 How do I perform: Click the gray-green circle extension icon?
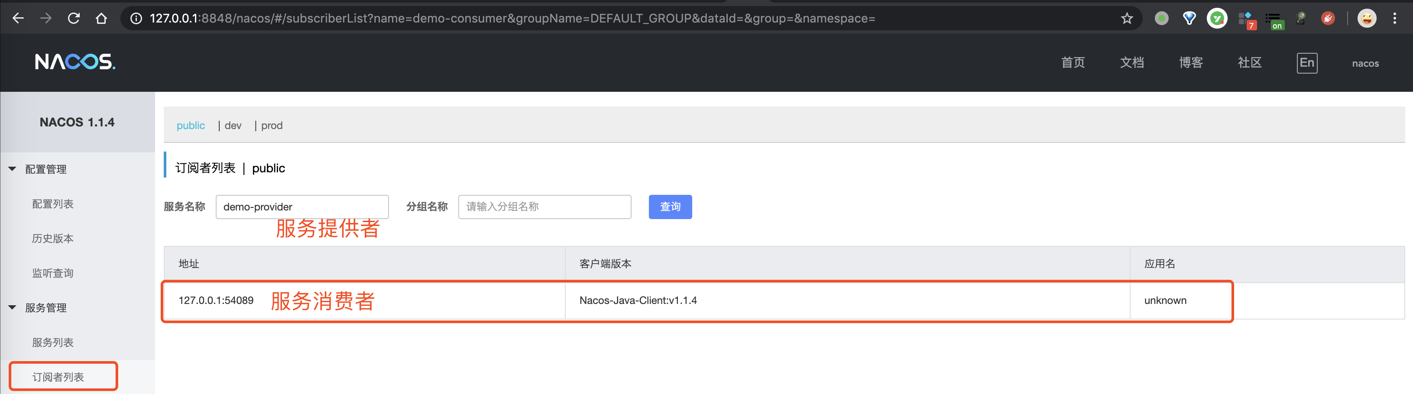[1161, 18]
